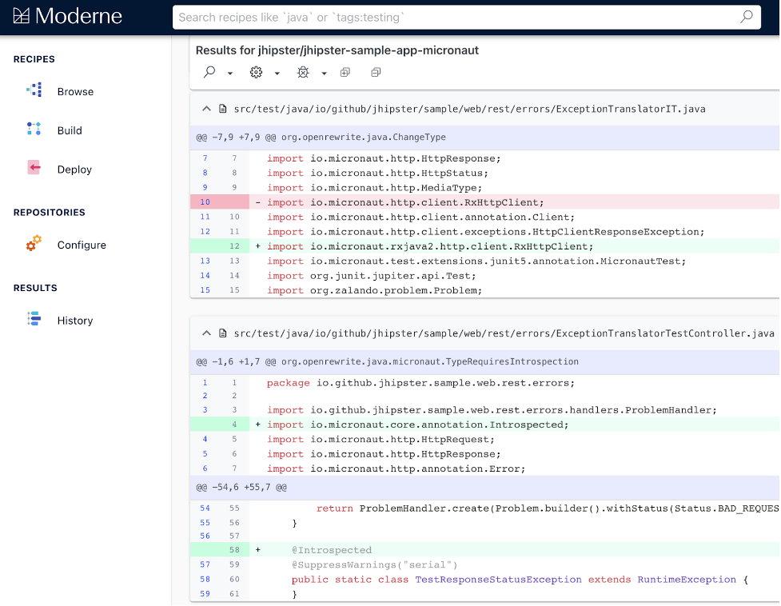Screen dimensions: 781x606
Task: Open dropdown arrow next to gear icon
Action: (277, 74)
